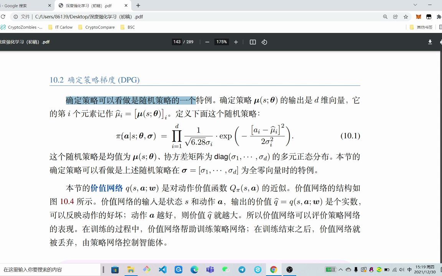This screenshot has height=276, width=442.
Task: Open the share icon in address bar
Action: click(395, 16)
